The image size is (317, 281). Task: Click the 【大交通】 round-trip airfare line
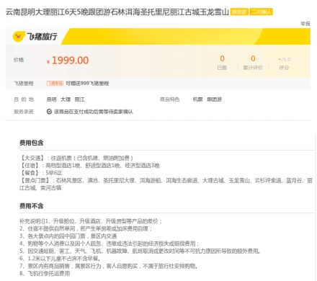pos(76,158)
